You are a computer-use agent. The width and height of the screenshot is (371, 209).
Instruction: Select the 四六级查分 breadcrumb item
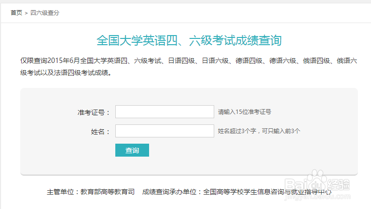(45, 12)
